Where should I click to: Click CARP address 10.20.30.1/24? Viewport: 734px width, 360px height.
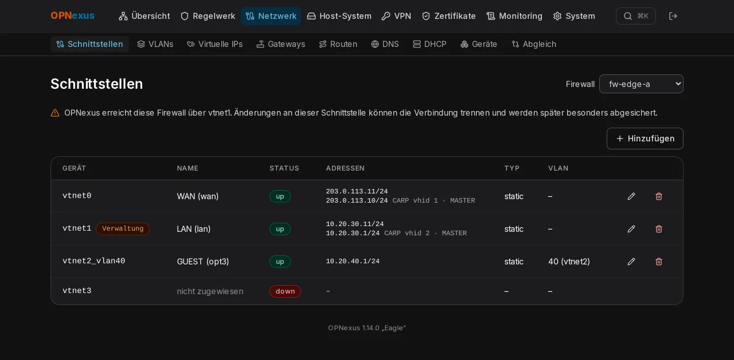353,234
